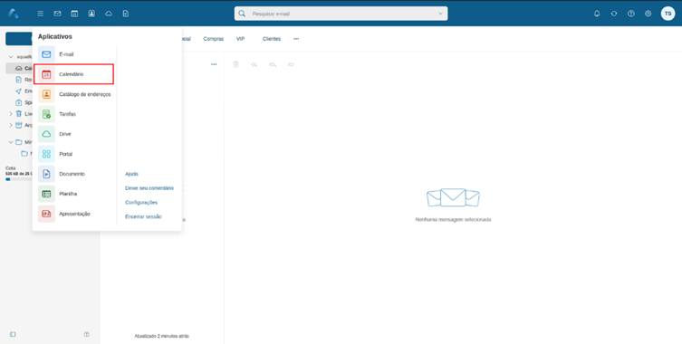
Task: Click the Ajuda link
Action: coord(131,174)
